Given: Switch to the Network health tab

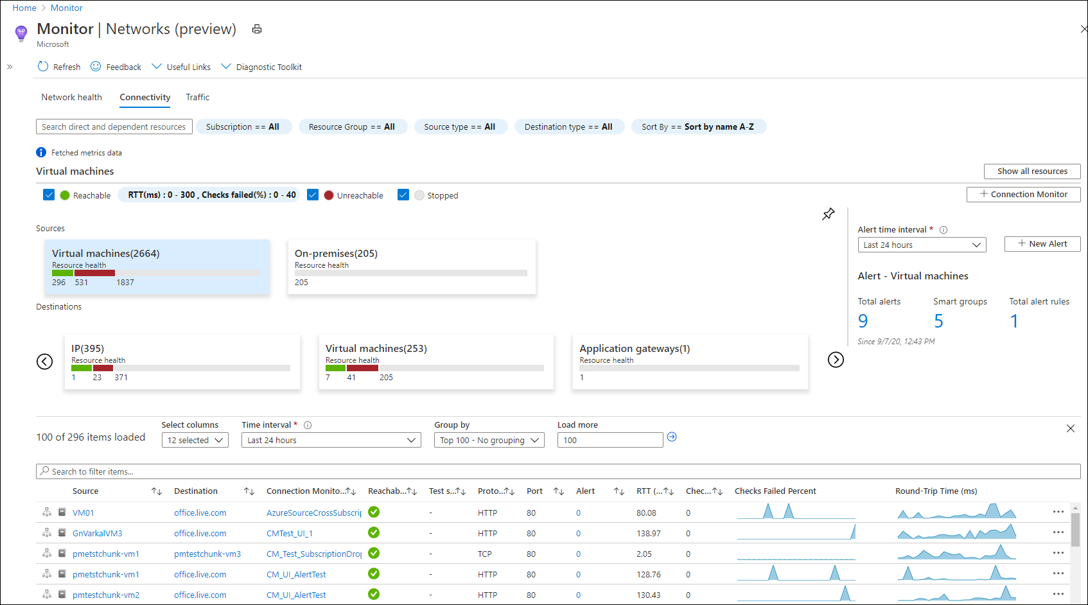Looking at the screenshot, I should click(71, 97).
